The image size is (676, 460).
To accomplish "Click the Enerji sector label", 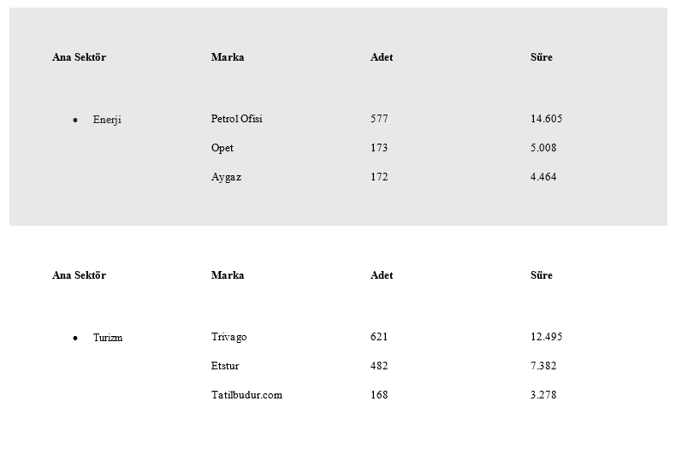I will pos(107,120).
